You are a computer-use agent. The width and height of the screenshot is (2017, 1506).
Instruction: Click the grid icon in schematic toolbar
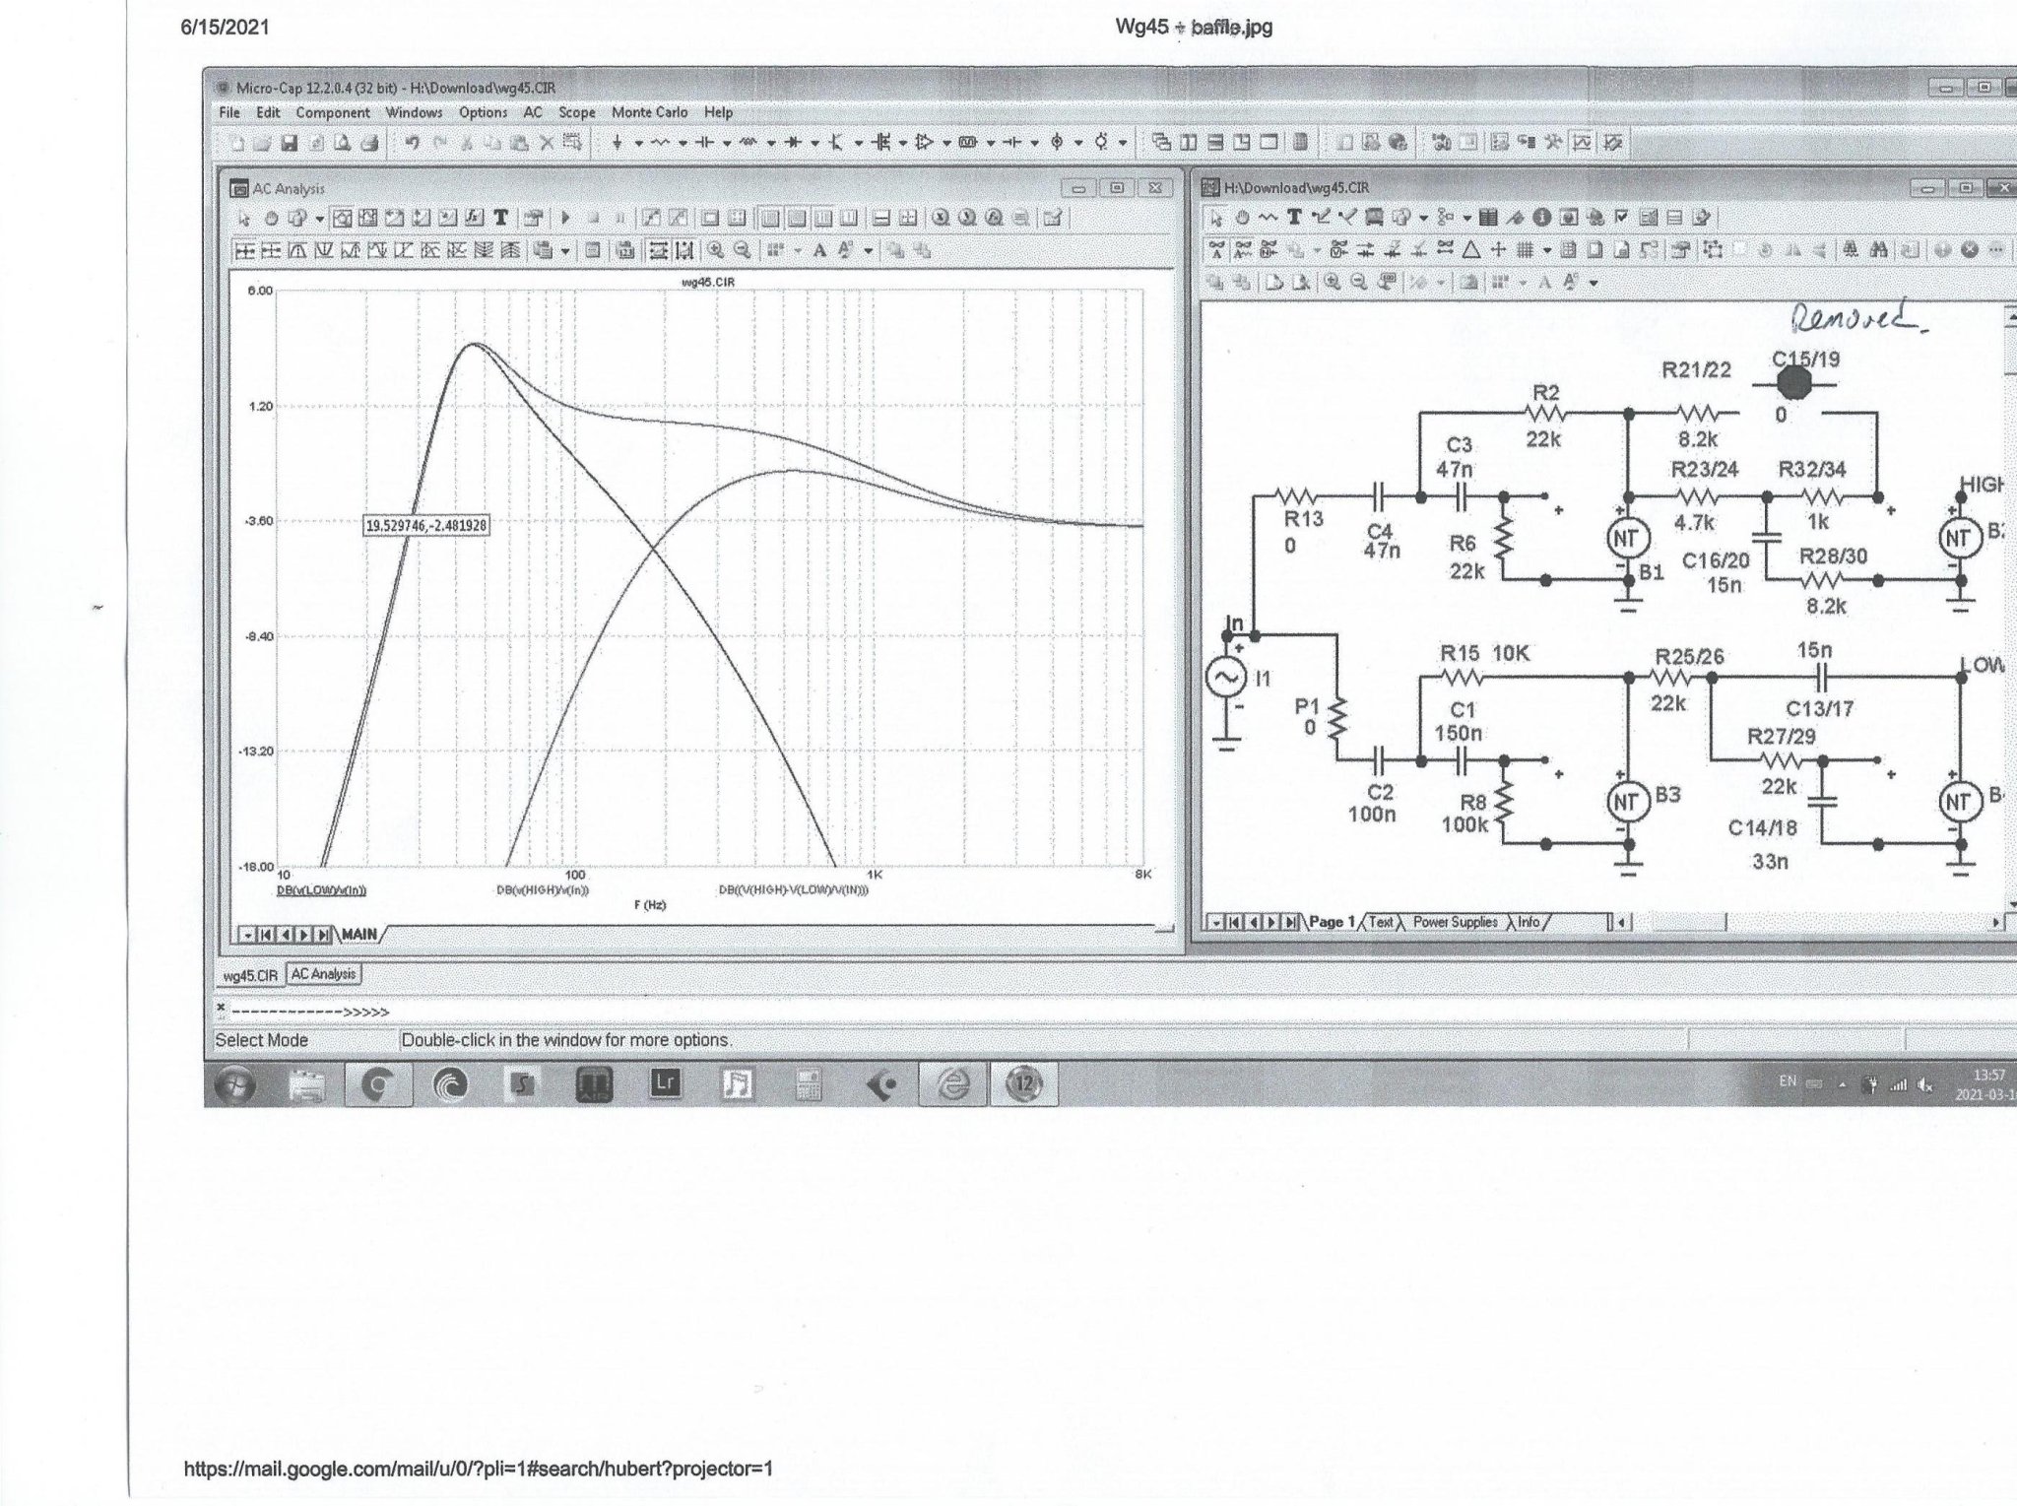coord(1526,249)
